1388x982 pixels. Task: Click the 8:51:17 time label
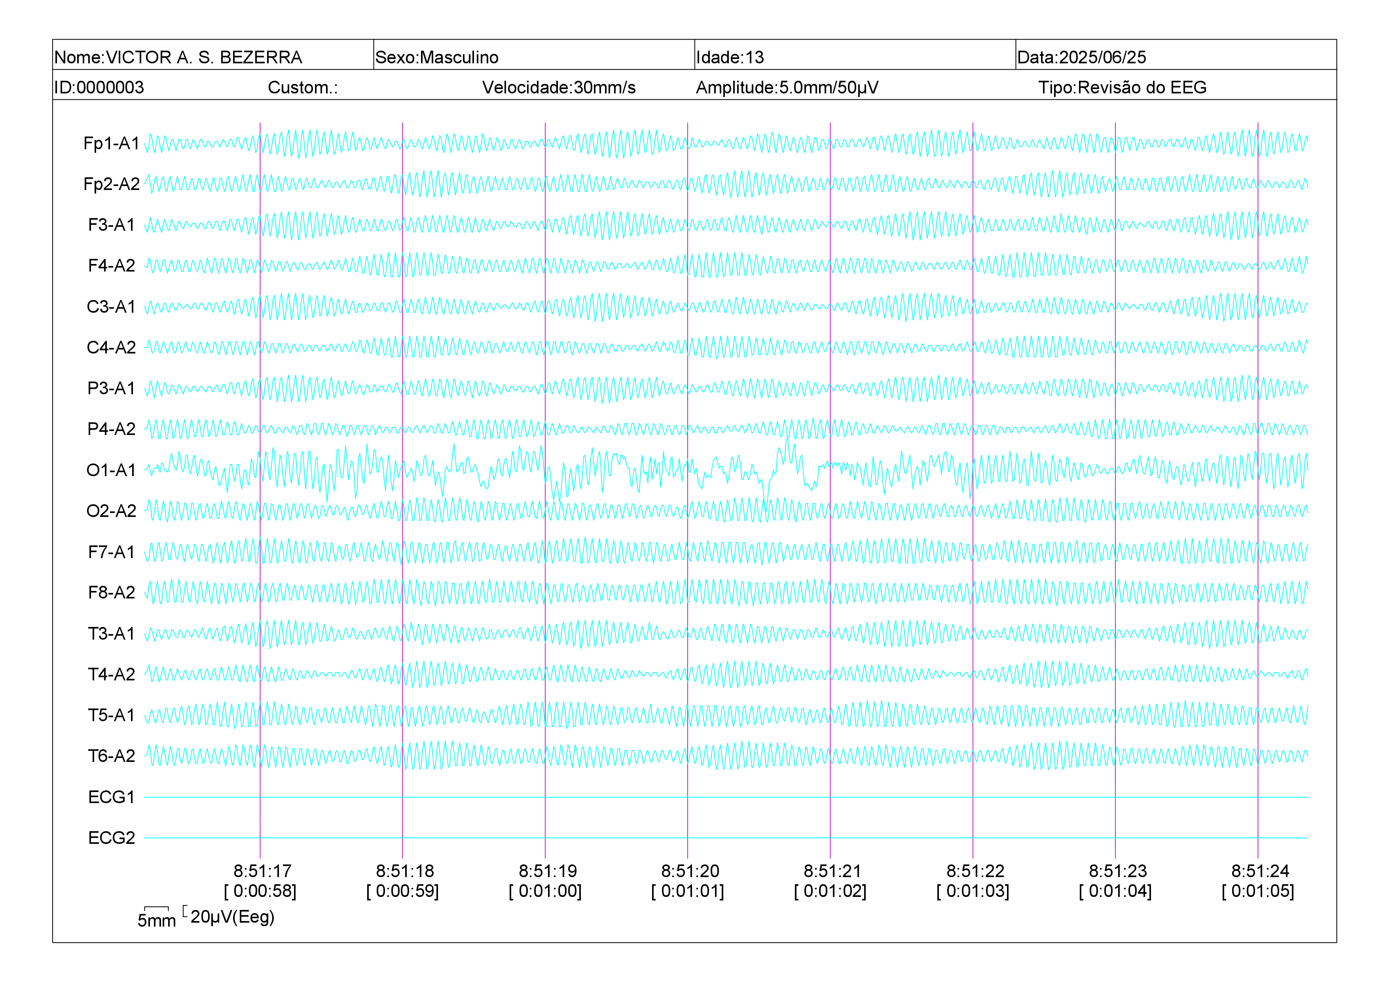[x=262, y=871]
